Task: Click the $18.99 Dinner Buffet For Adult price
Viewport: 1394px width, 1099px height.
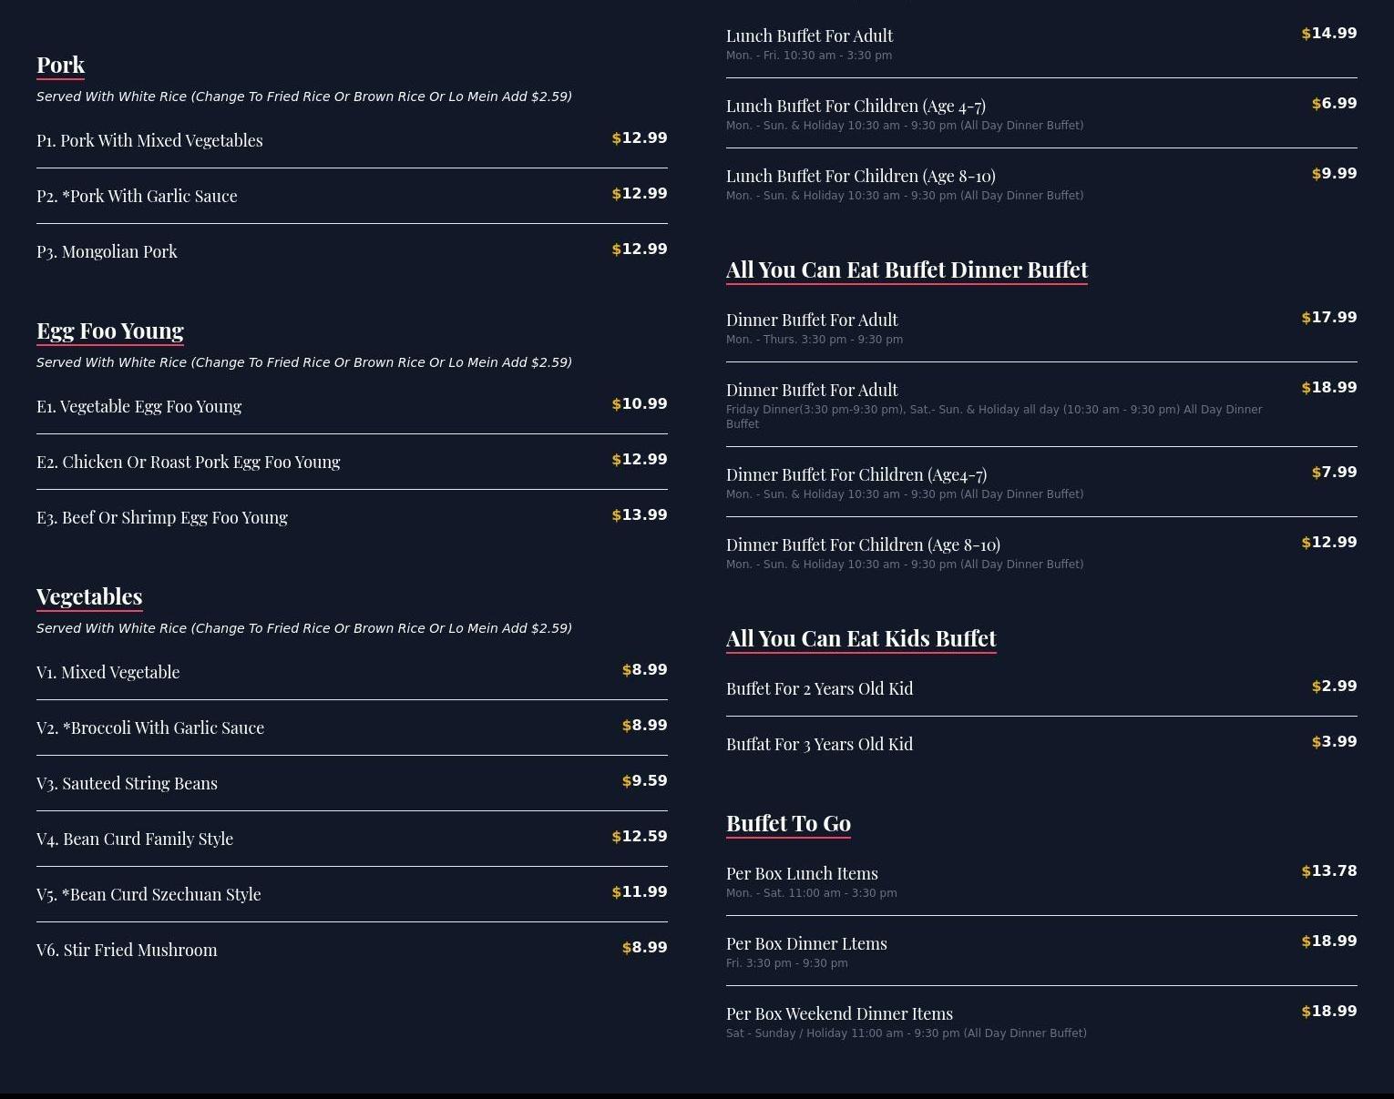Action: point(1329,387)
